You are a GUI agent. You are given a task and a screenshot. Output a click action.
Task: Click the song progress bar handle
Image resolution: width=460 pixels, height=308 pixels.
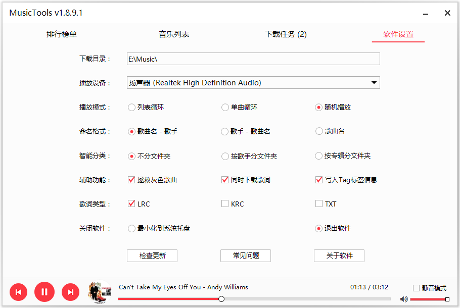(x=221, y=299)
